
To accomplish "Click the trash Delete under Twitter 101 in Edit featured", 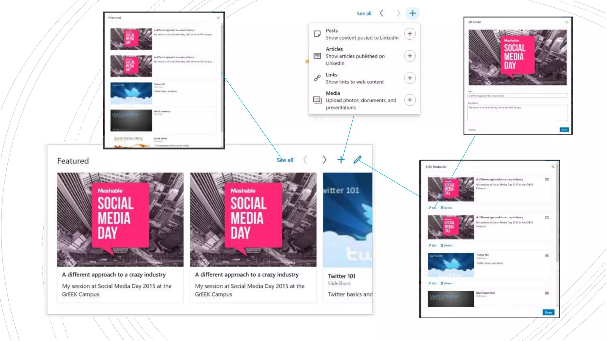I will pyautogui.click(x=446, y=283).
